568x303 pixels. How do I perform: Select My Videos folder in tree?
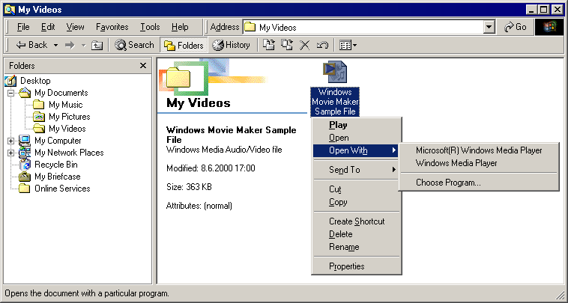click(67, 129)
